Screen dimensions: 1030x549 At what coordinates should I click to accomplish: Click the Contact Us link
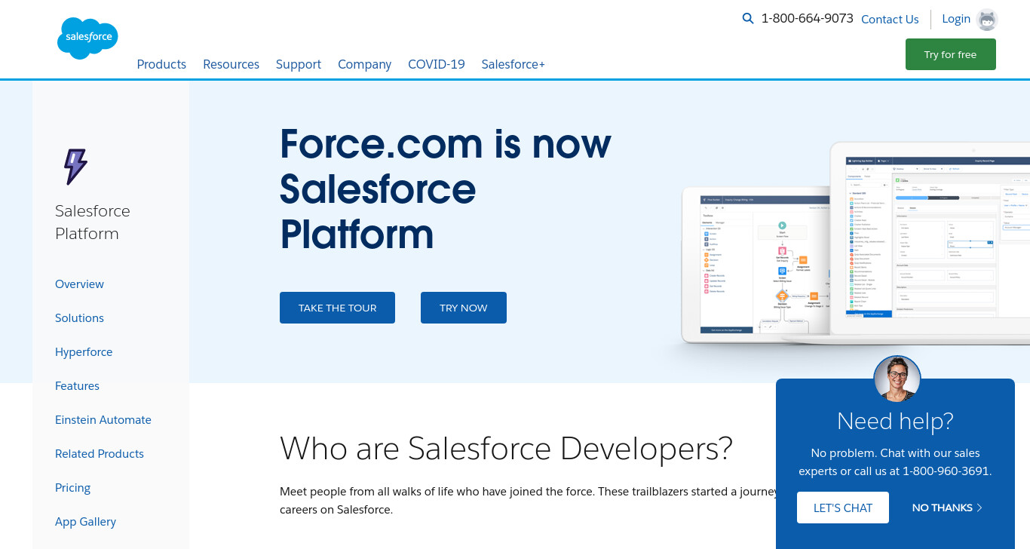point(890,20)
